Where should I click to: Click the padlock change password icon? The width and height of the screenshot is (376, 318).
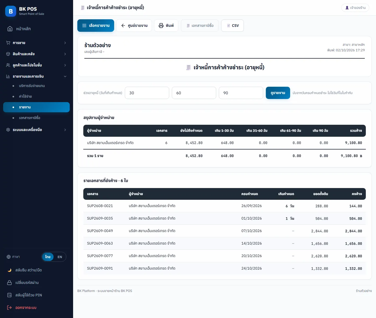[x=9, y=283]
